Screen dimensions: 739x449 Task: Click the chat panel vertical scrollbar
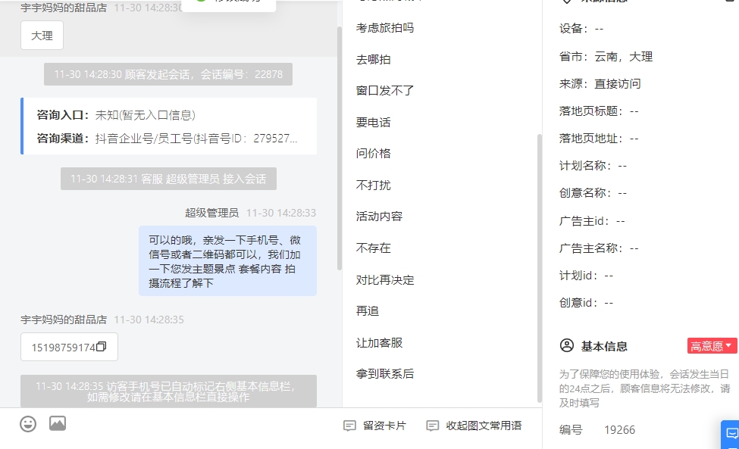point(340,148)
